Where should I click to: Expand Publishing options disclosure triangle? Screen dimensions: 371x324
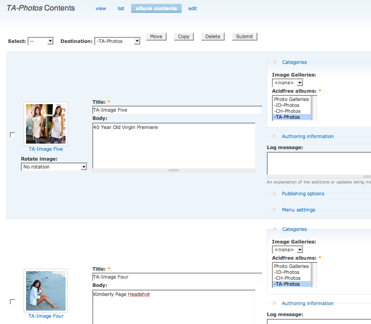[x=274, y=194]
